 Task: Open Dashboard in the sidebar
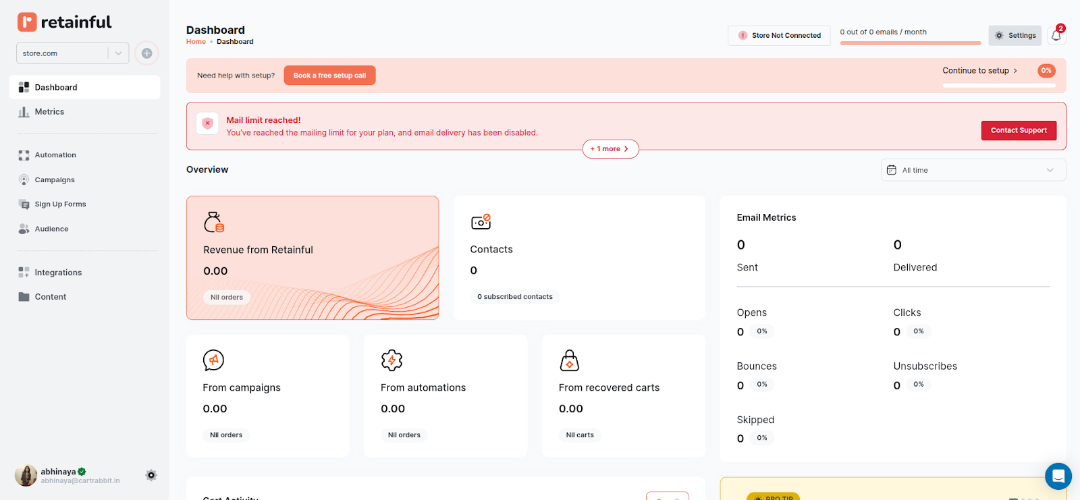84,87
